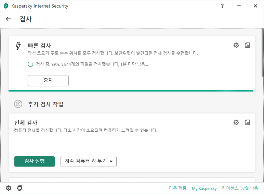Click the 추가 검사 작업 section title
Image resolution: width=264 pixels, height=194 pixels.
point(45,104)
